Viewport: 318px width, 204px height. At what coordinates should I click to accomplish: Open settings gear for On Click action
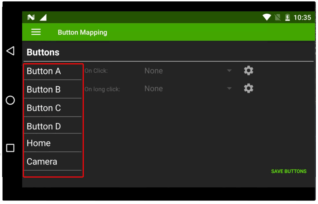[x=248, y=71]
